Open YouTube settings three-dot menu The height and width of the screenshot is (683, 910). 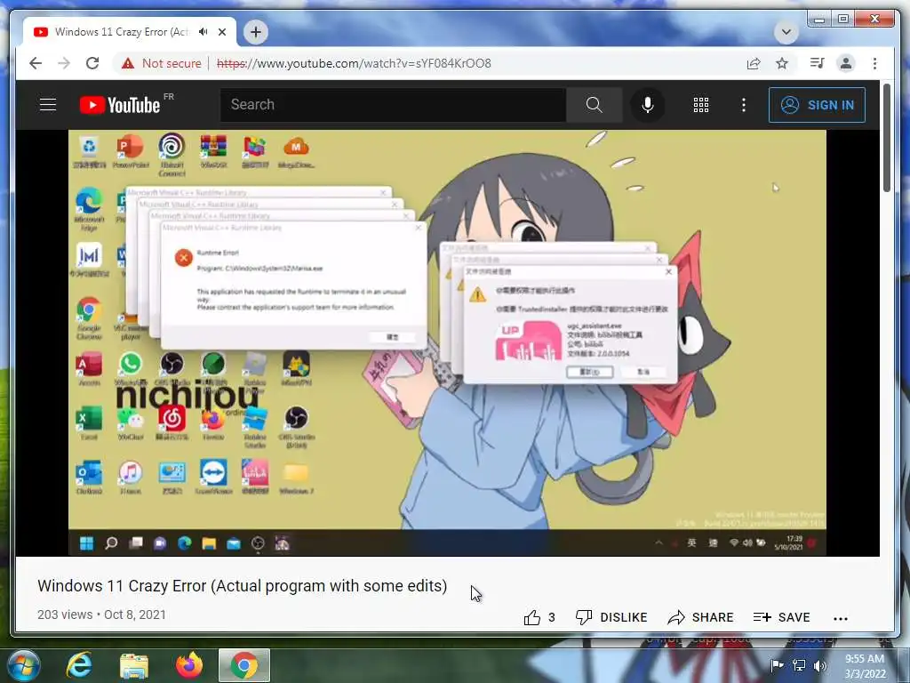[x=744, y=105]
